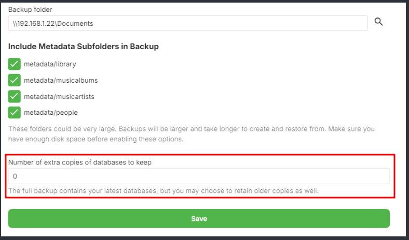The width and height of the screenshot is (409, 240).
Task: Click the metadata/library label text
Action: (x=50, y=65)
